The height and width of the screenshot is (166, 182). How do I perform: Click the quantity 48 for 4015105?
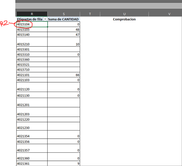(64, 29)
